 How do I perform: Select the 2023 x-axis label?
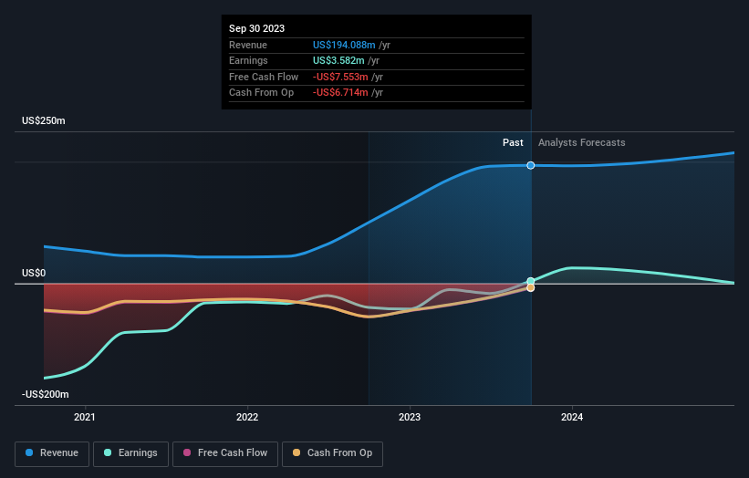pyautogui.click(x=410, y=418)
